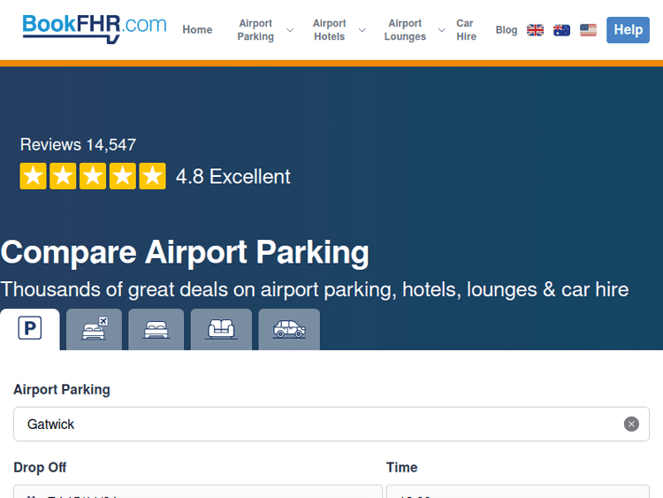The height and width of the screenshot is (498, 663).
Task: Go to the Home page
Action: click(197, 30)
